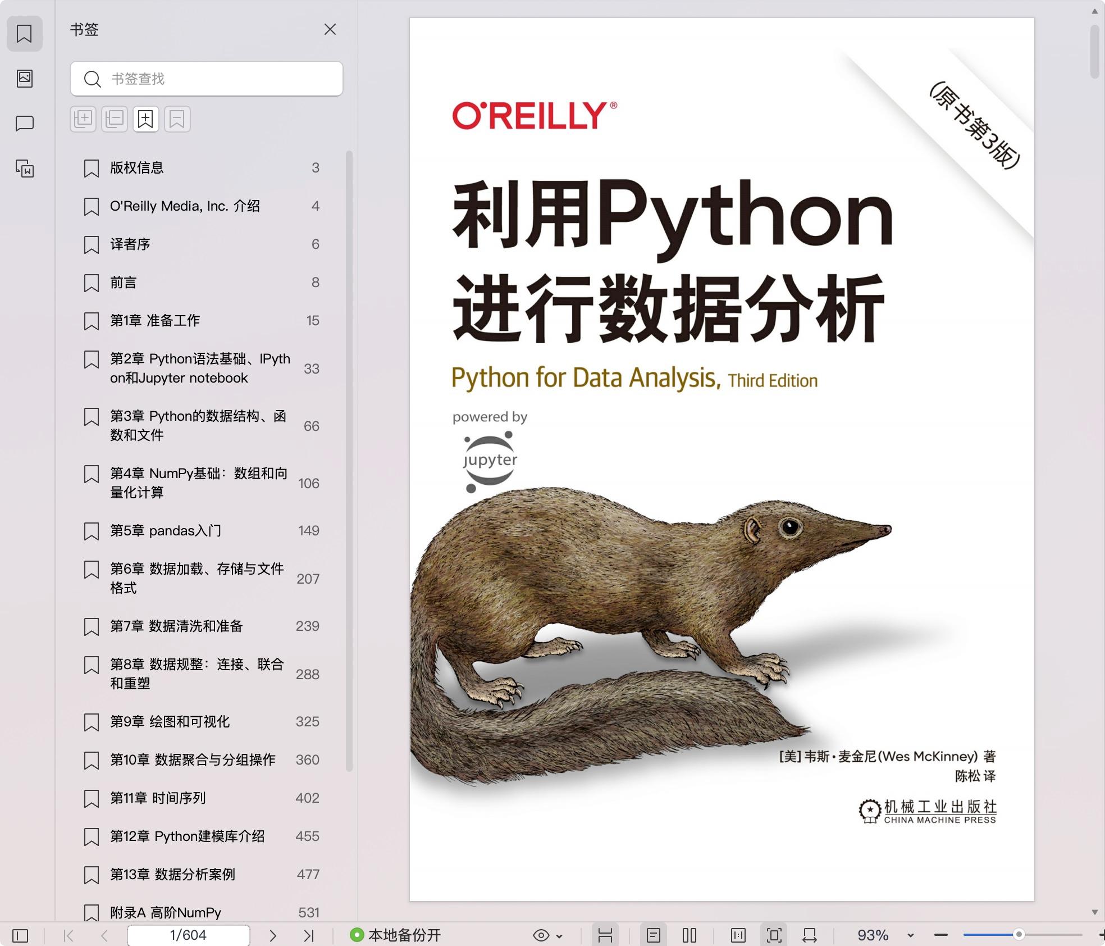Viewport: 1105px width, 946px height.
Task: Toggle continuous scrolling mode
Action: click(605, 935)
